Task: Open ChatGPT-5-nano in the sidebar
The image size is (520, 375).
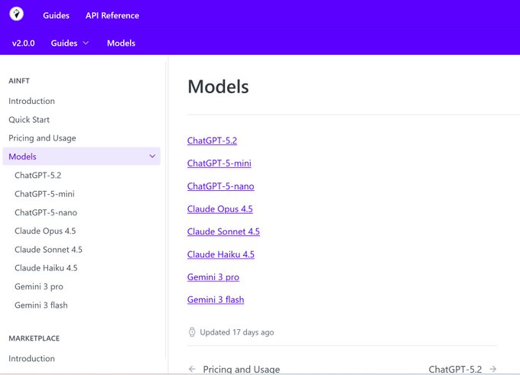Action: pos(46,212)
